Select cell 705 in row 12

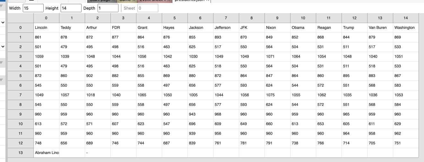pos(380,143)
